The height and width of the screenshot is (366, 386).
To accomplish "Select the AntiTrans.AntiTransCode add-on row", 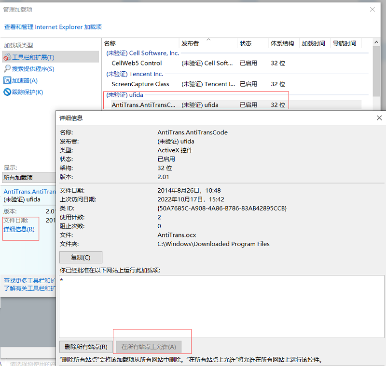I will 143,105.
